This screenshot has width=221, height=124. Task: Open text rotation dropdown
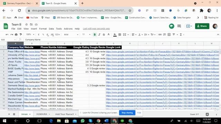point(153,34)
